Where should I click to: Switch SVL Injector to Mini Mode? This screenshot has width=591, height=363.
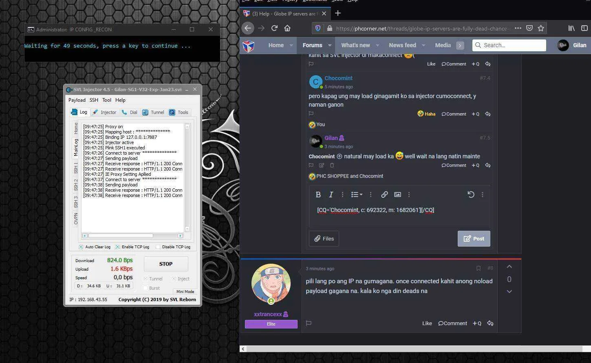pos(185,291)
